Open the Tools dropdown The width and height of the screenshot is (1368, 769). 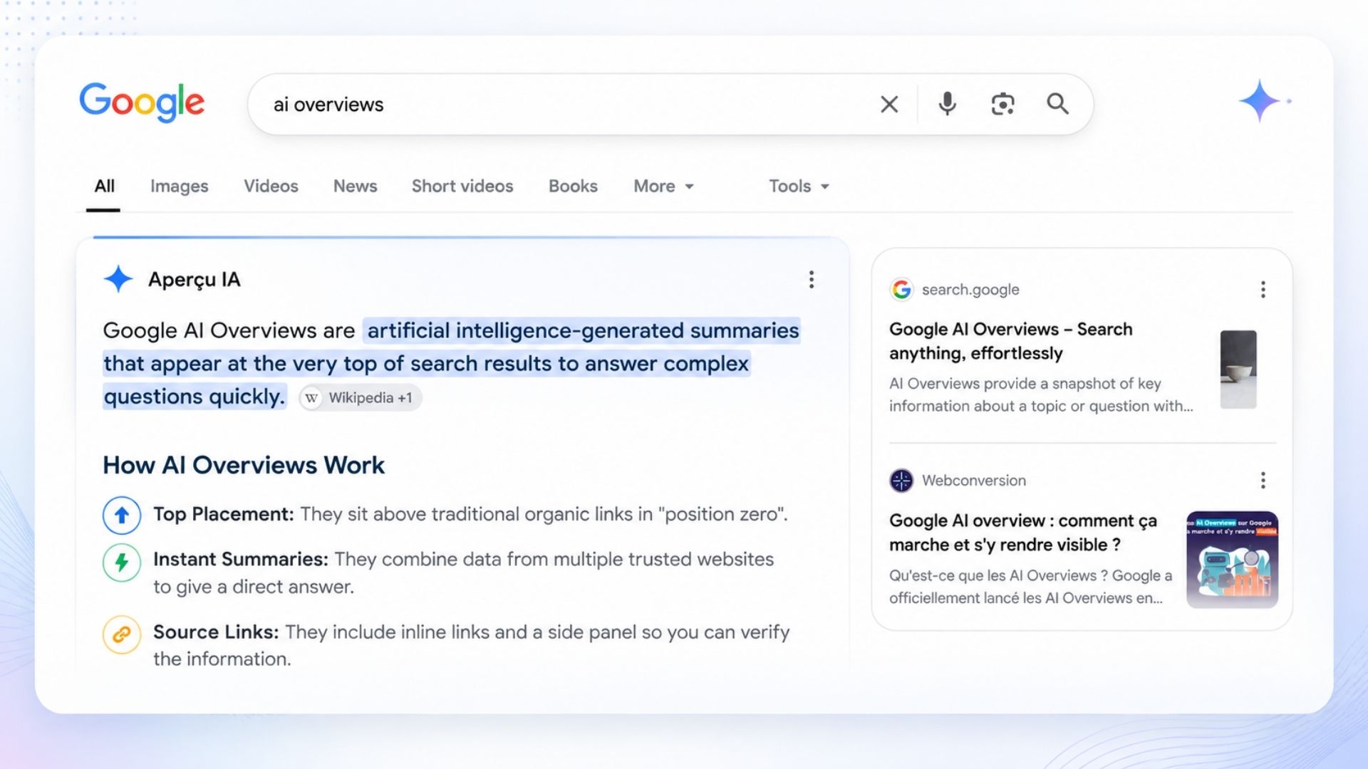coord(799,187)
